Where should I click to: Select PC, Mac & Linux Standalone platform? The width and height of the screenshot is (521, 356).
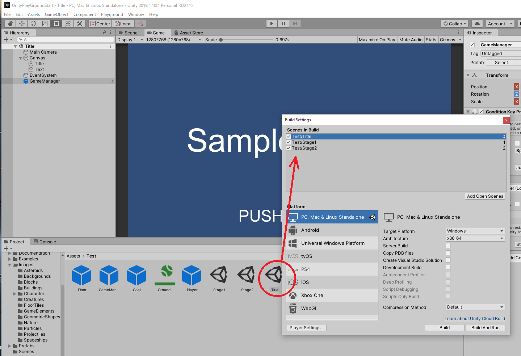tap(332, 217)
